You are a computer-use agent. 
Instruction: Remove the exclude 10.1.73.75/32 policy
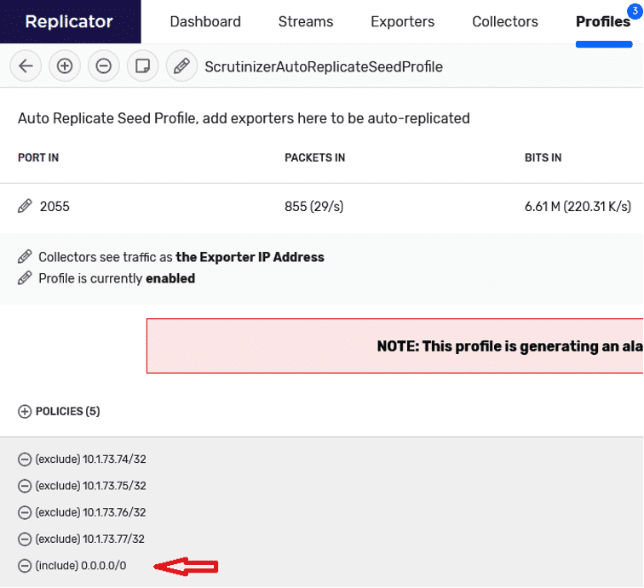point(25,486)
